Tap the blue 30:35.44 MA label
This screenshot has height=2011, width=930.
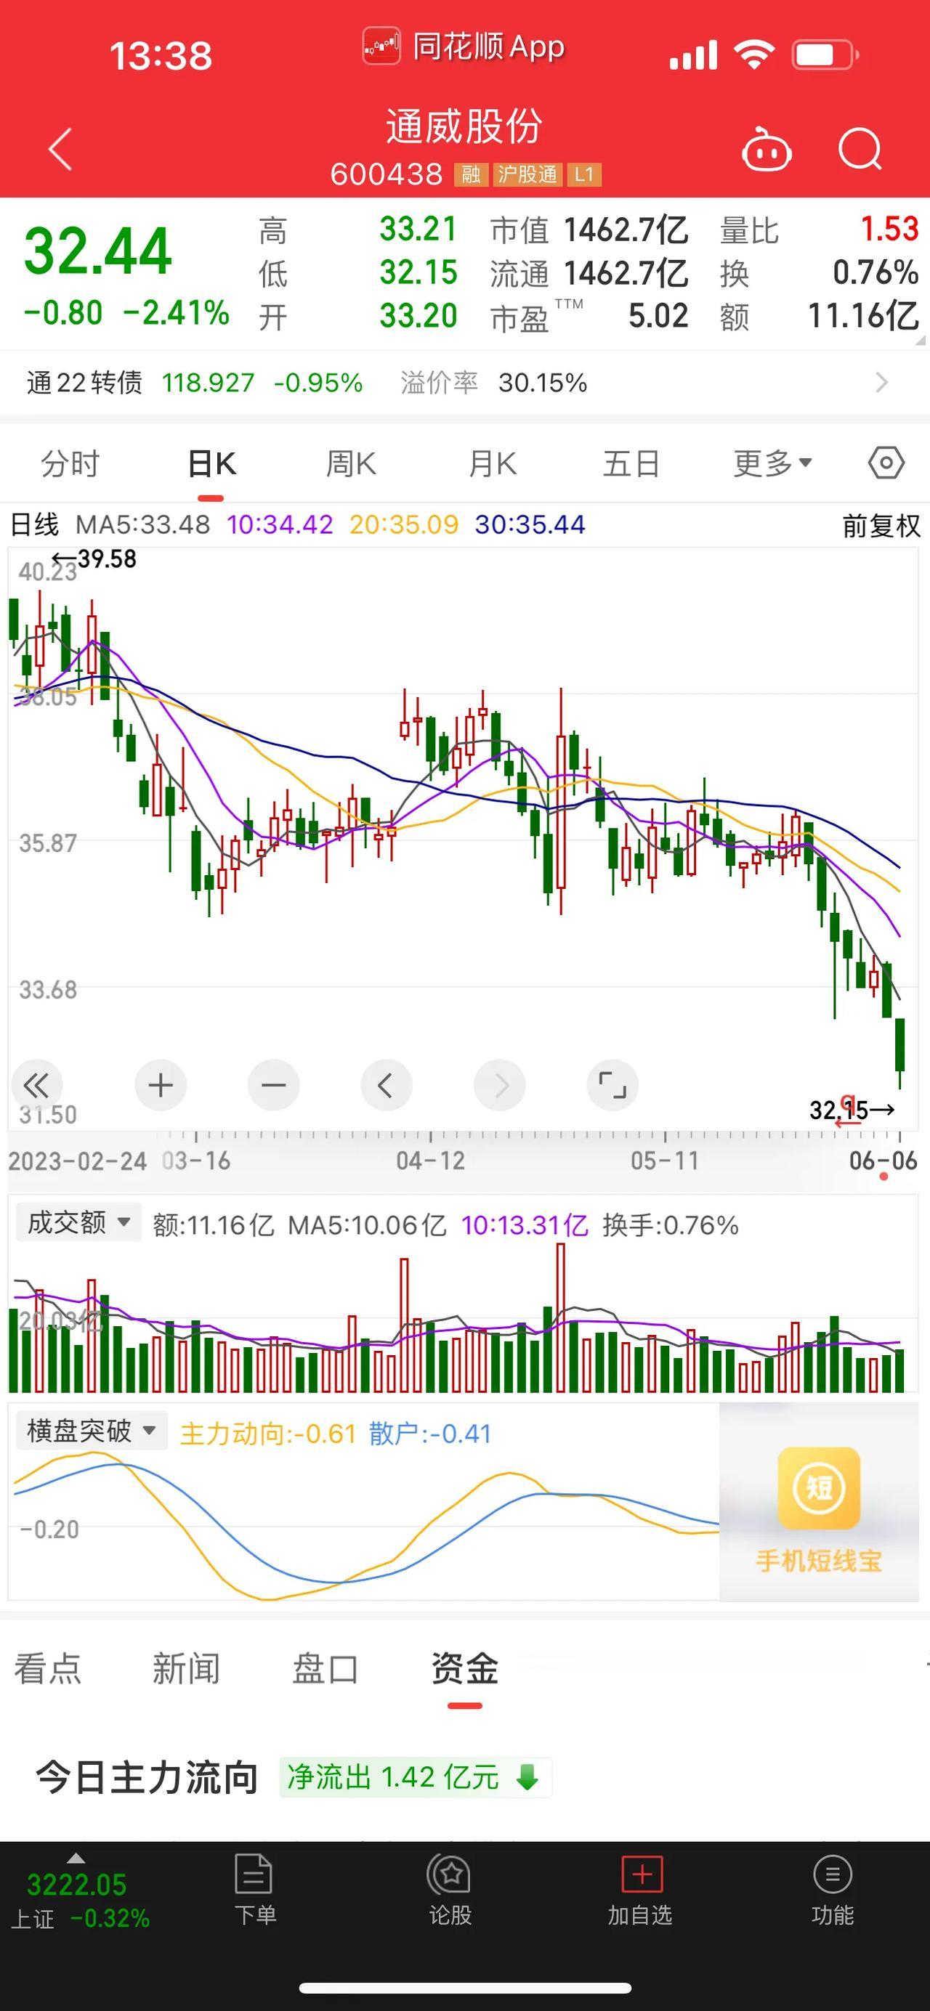pyautogui.click(x=530, y=524)
